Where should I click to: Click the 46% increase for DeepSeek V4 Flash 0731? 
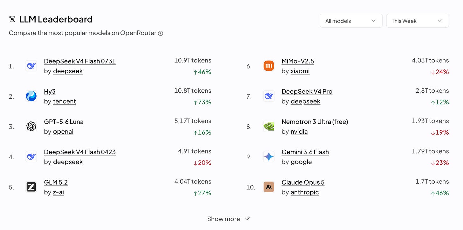pyautogui.click(x=202, y=72)
